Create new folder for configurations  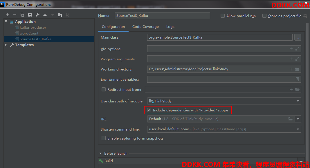click(x=60, y=15)
